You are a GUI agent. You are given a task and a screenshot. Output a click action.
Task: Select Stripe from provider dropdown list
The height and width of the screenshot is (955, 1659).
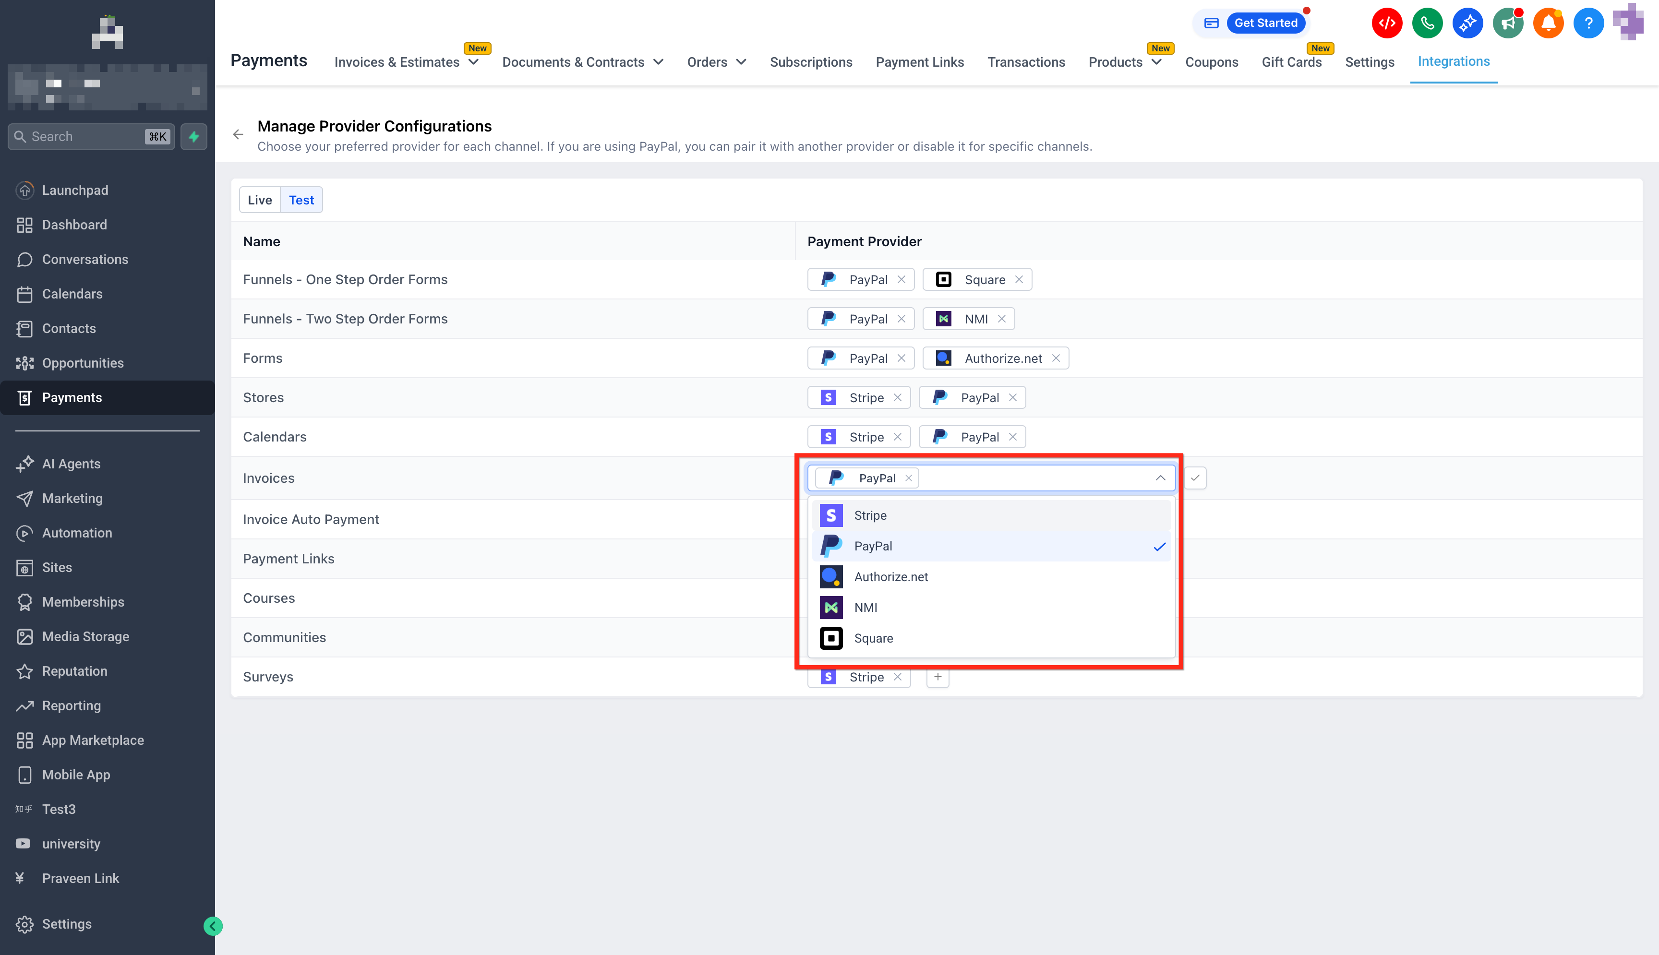point(870,515)
